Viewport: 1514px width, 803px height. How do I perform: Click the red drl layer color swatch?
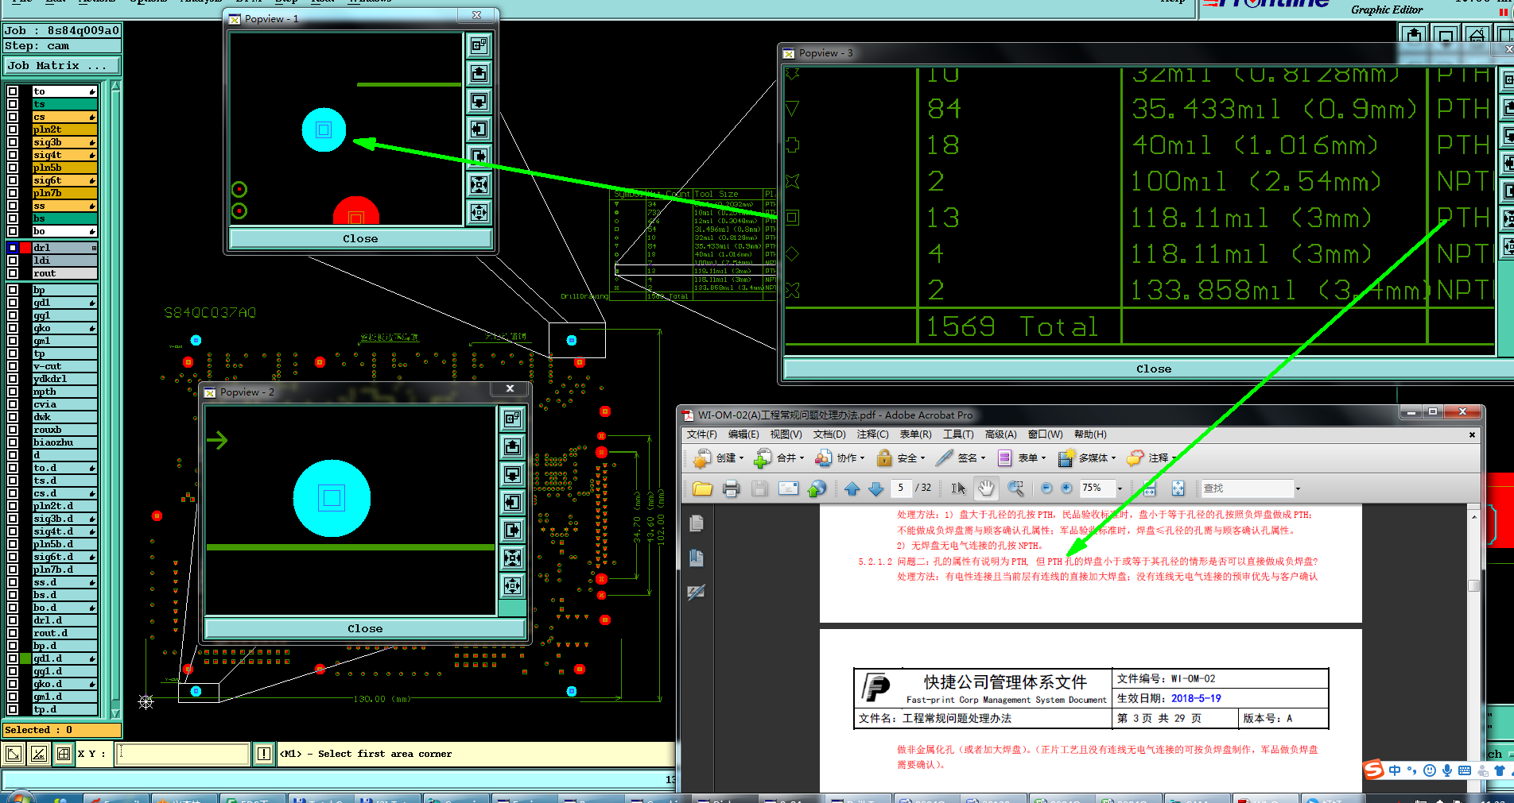25,248
